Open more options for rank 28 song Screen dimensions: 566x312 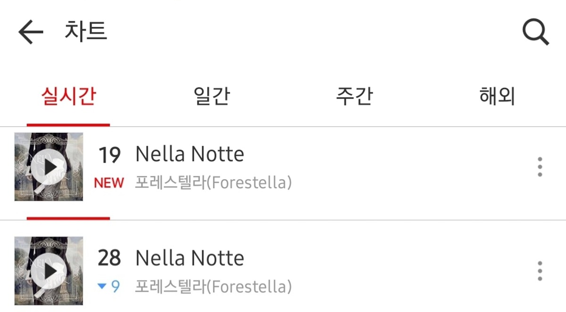[x=540, y=271]
